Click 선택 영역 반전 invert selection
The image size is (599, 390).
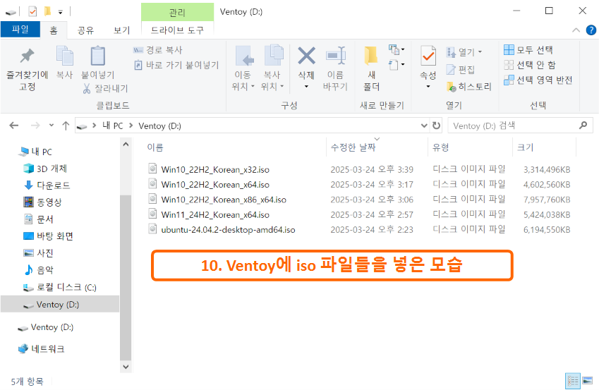538,80
